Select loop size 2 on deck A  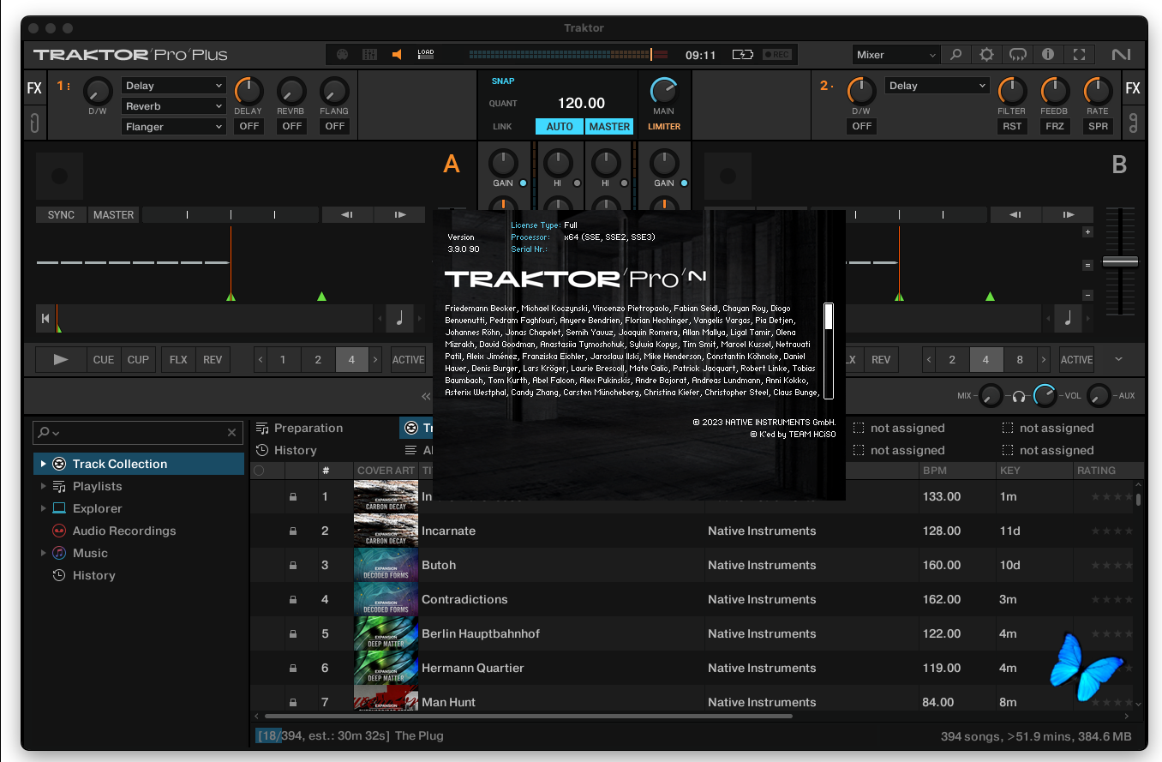coord(318,360)
